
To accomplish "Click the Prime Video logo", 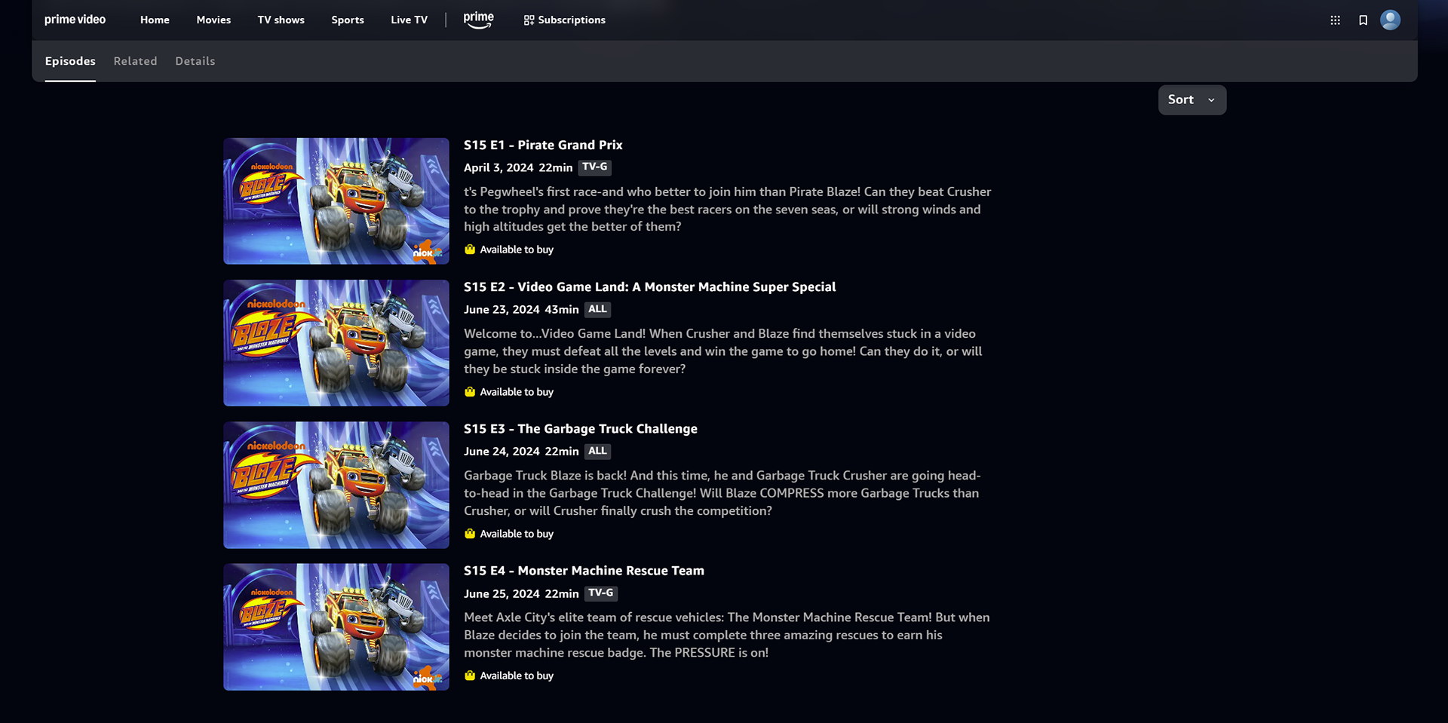I will click(75, 20).
